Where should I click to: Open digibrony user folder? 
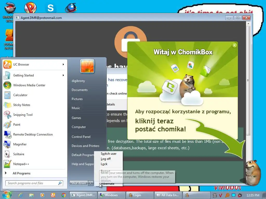78,81
